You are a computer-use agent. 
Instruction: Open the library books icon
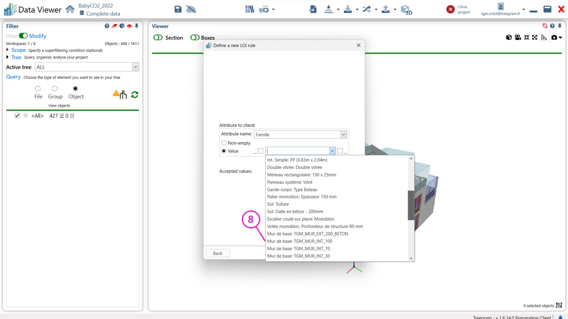tap(250, 9)
